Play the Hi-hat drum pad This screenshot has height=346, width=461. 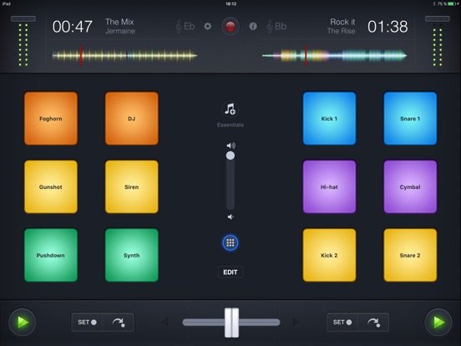(329, 186)
